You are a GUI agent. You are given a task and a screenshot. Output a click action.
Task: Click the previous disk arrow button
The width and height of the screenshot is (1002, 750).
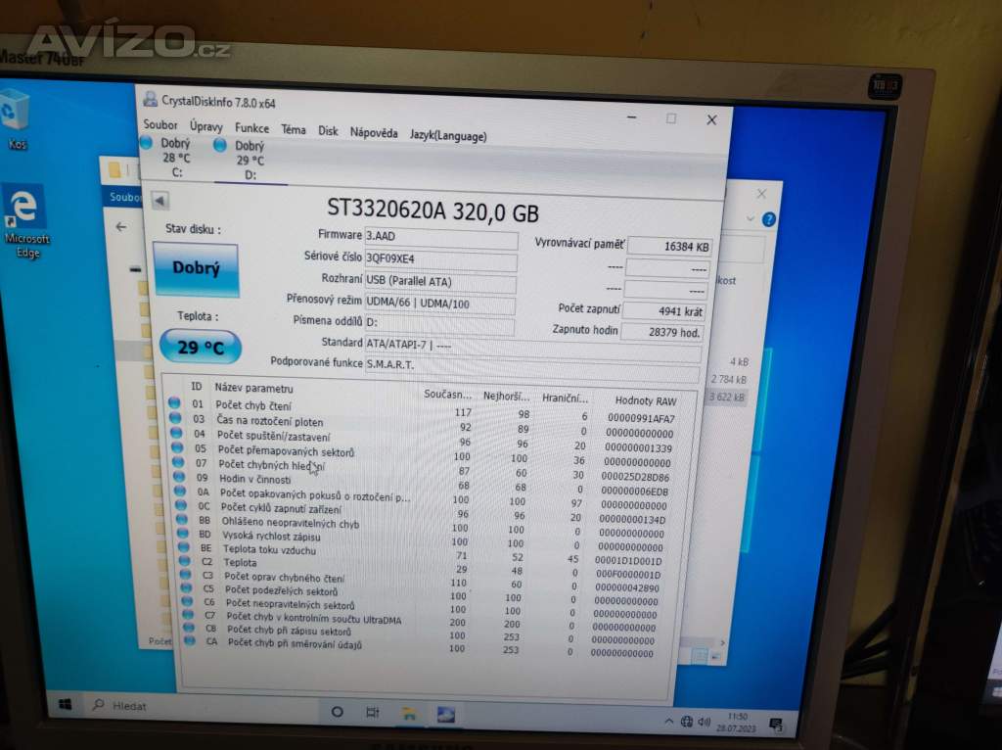(159, 201)
